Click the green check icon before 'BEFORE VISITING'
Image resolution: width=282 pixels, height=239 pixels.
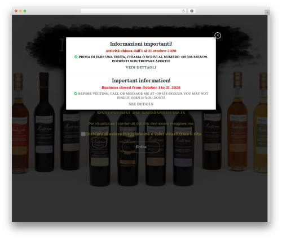[x=76, y=93]
